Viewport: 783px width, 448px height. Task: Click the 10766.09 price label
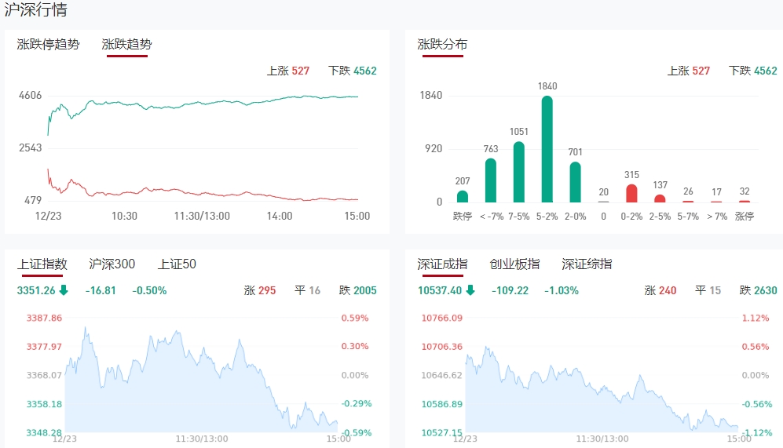click(442, 318)
